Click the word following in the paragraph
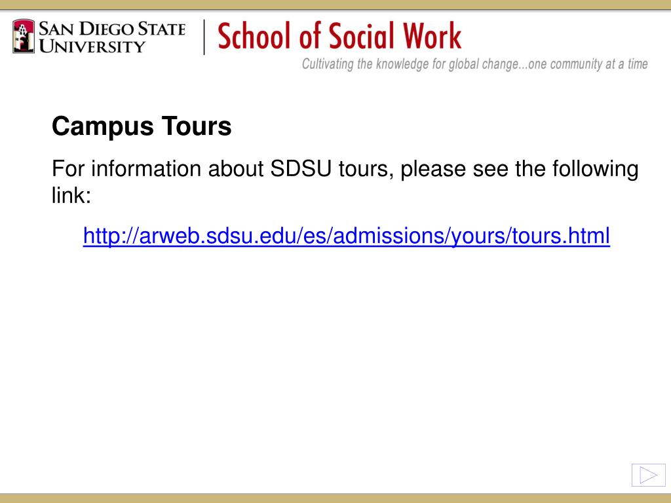Screen dimensions: 671x503 (595, 168)
